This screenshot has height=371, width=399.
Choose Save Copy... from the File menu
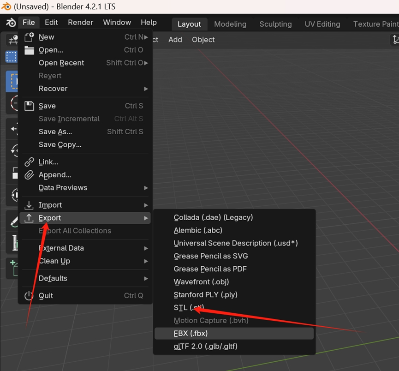point(85,144)
